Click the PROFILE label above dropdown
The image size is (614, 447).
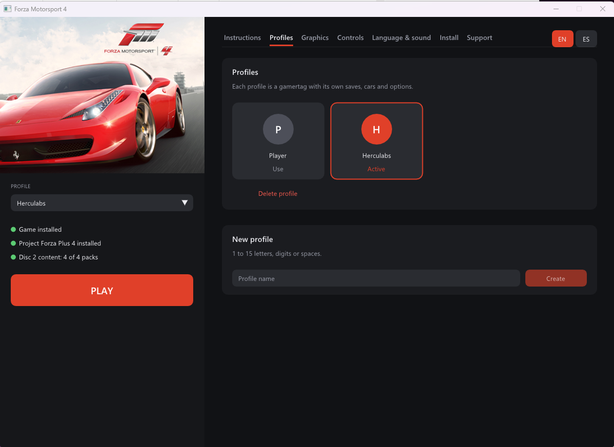tap(21, 187)
